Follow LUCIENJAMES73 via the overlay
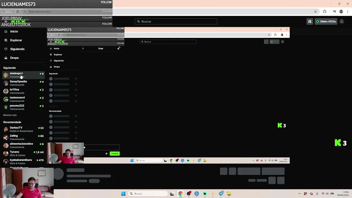This screenshot has height=198, width=352. pyautogui.click(x=106, y=2)
